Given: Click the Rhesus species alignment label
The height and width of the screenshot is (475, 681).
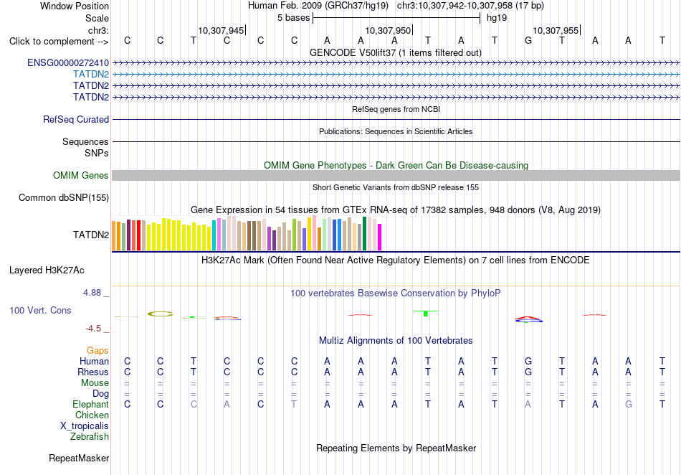Looking at the screenshot, I should click(x=93, y=372).
